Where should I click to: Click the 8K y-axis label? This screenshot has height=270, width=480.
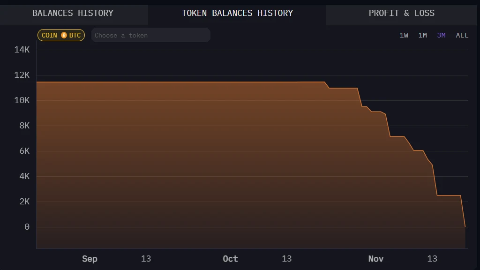[x=24, y=126]
